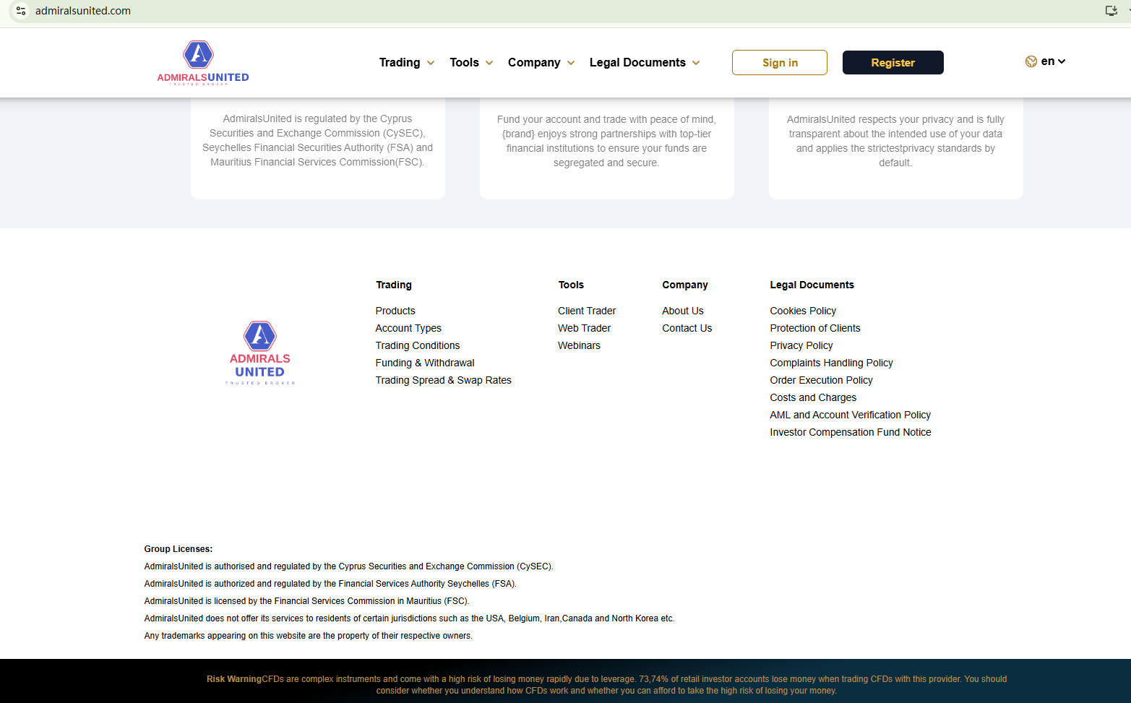
Task: Open the Products footer link
Action: tap(395, 311)
